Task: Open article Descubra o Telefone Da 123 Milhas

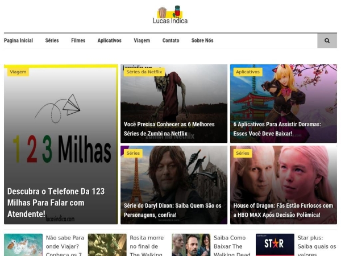Action: coord(56,203)
